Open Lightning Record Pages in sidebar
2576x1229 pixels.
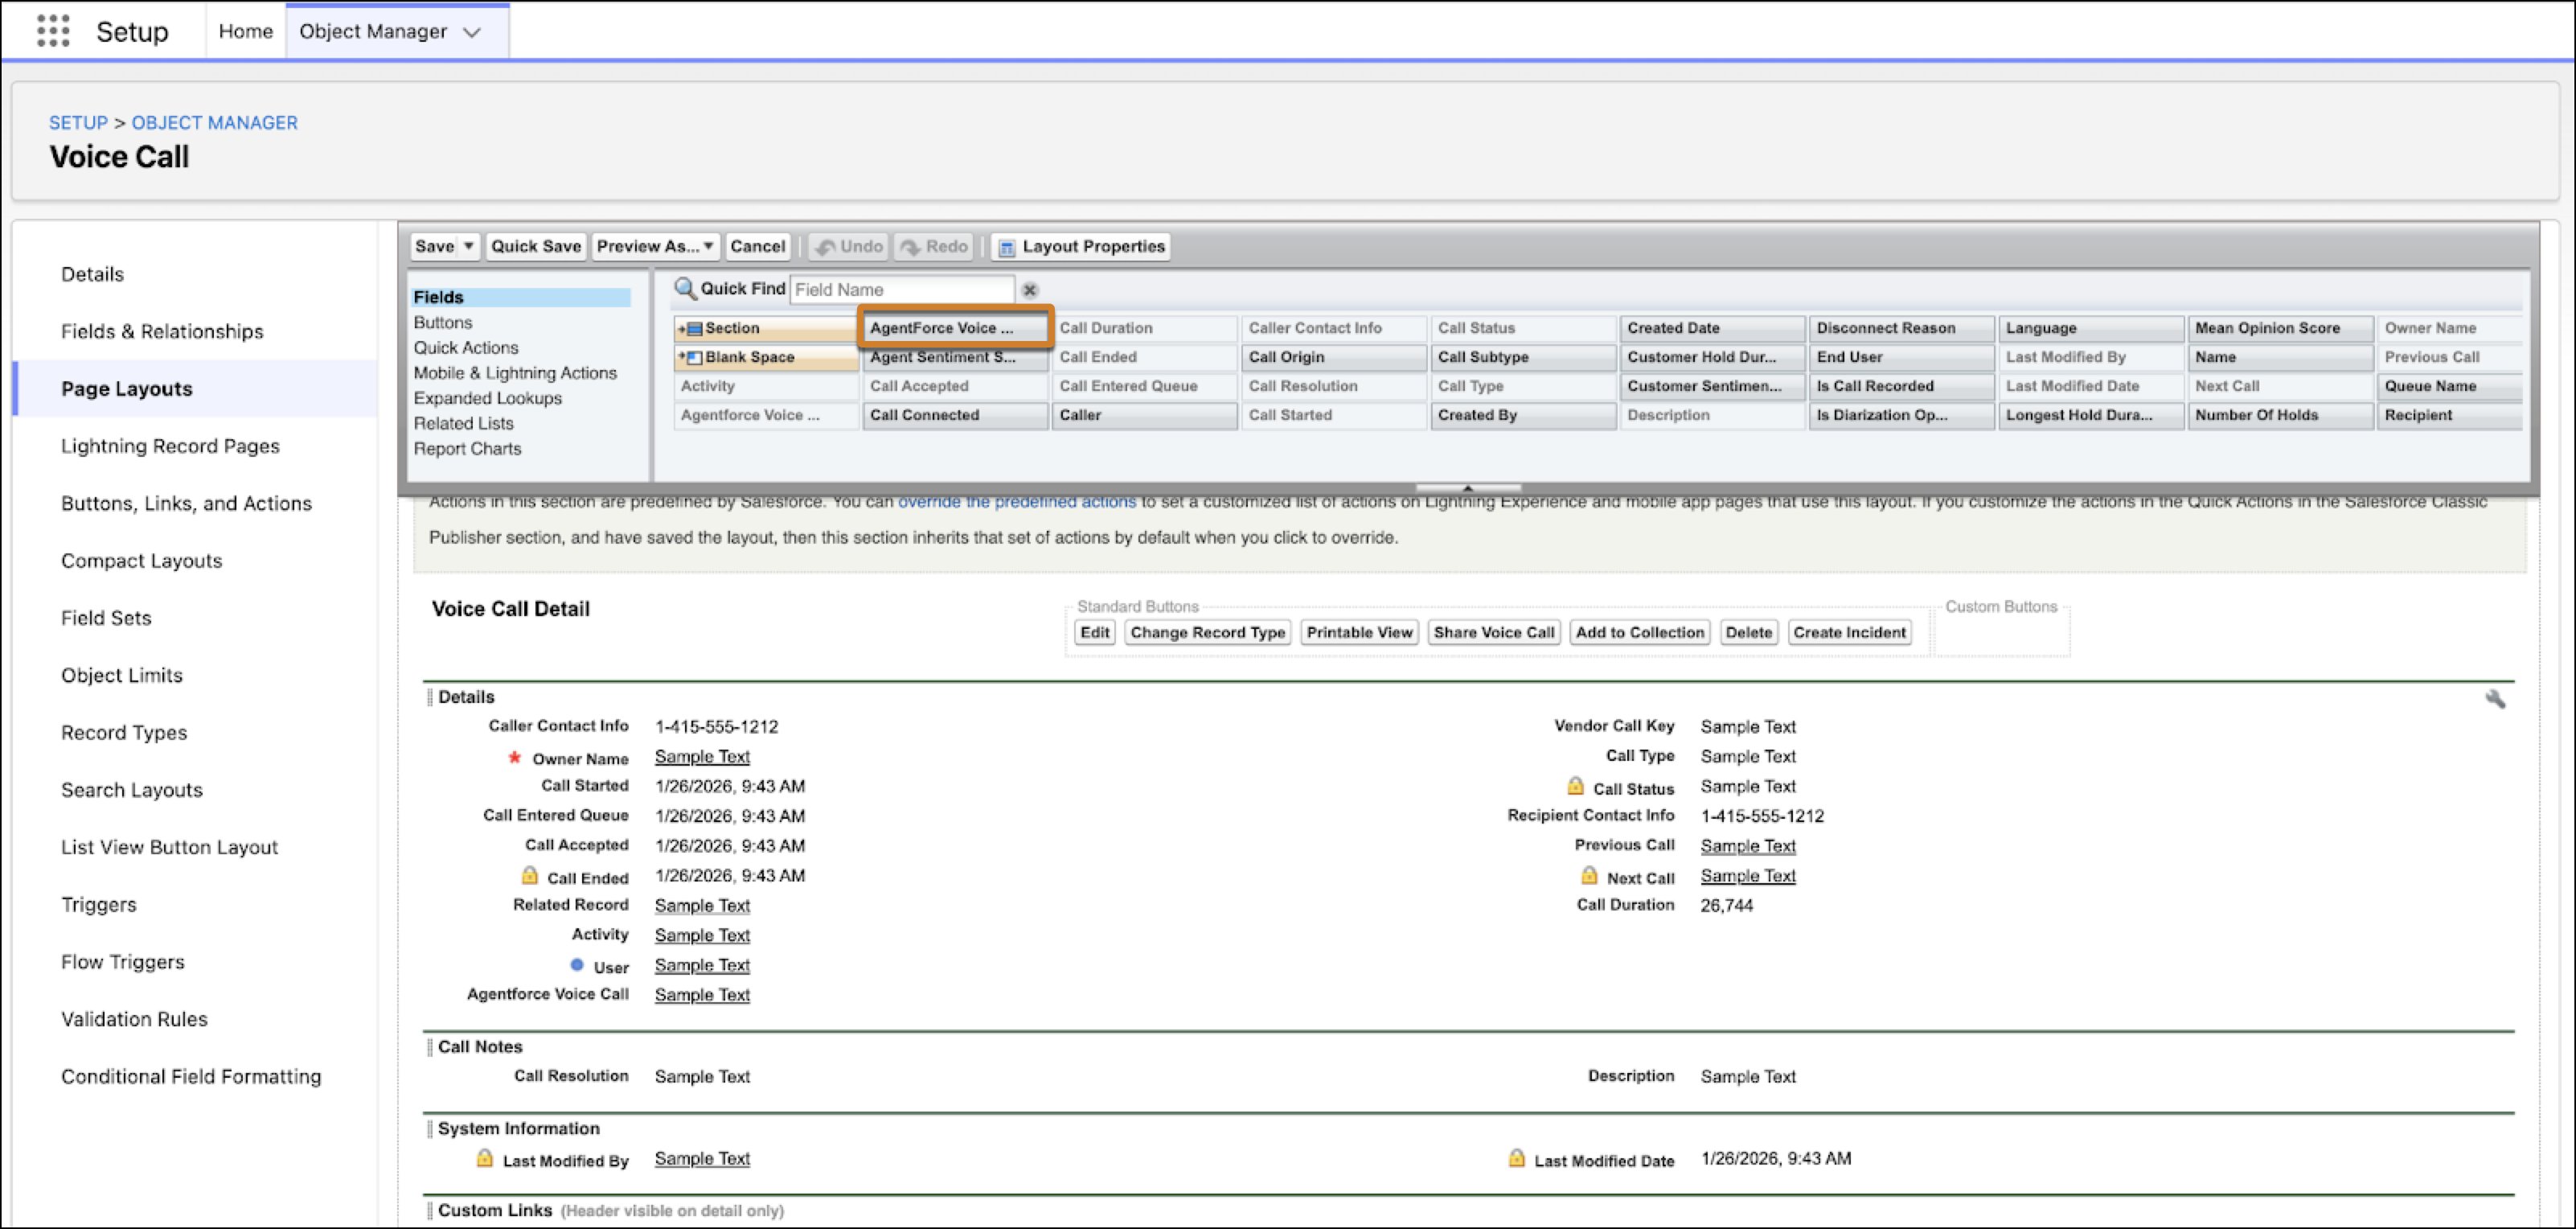pos(170,446)
